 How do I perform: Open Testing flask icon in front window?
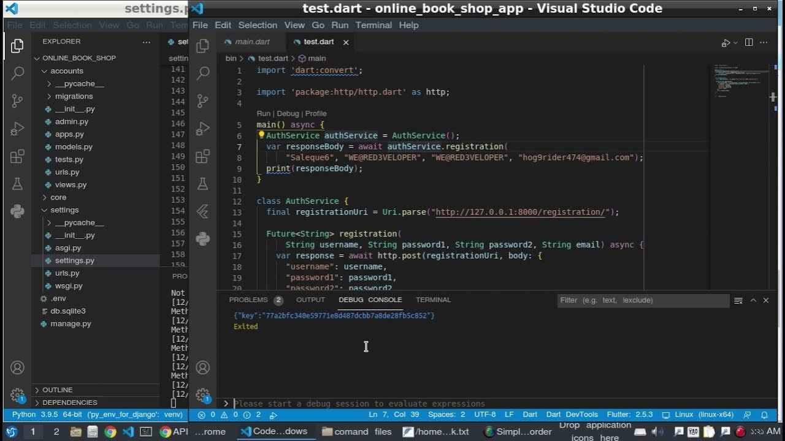[202, 184]
